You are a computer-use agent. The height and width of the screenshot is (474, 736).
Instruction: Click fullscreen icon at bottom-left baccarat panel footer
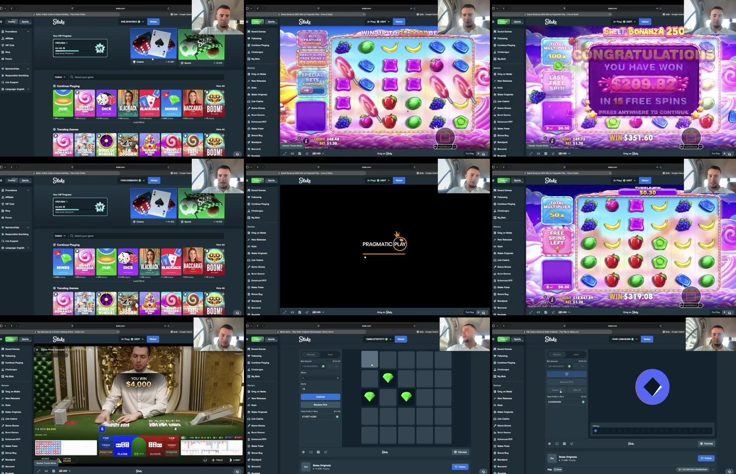coord(38,471)
